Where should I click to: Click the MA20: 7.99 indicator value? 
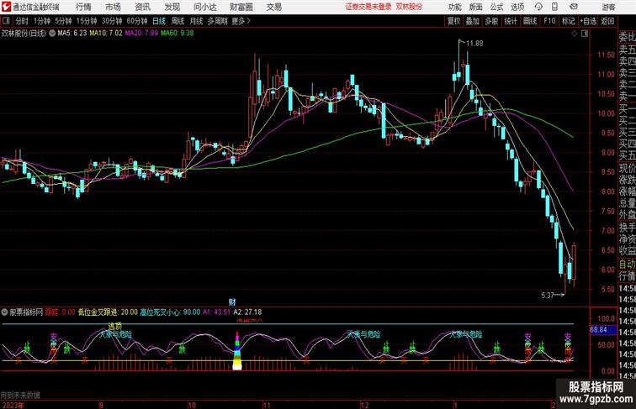pyautogui.click(x=141, y=34)
